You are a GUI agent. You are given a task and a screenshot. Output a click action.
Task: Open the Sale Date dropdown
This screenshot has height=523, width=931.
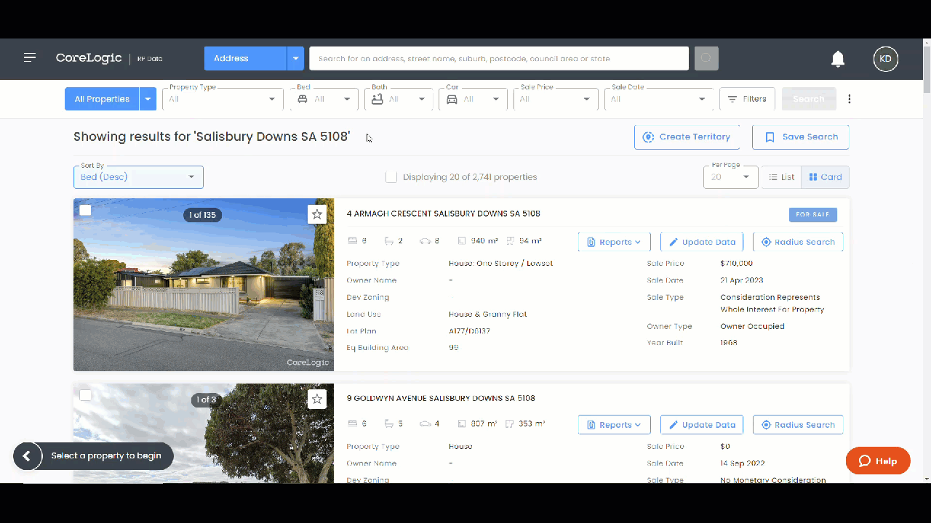point(659,99)
